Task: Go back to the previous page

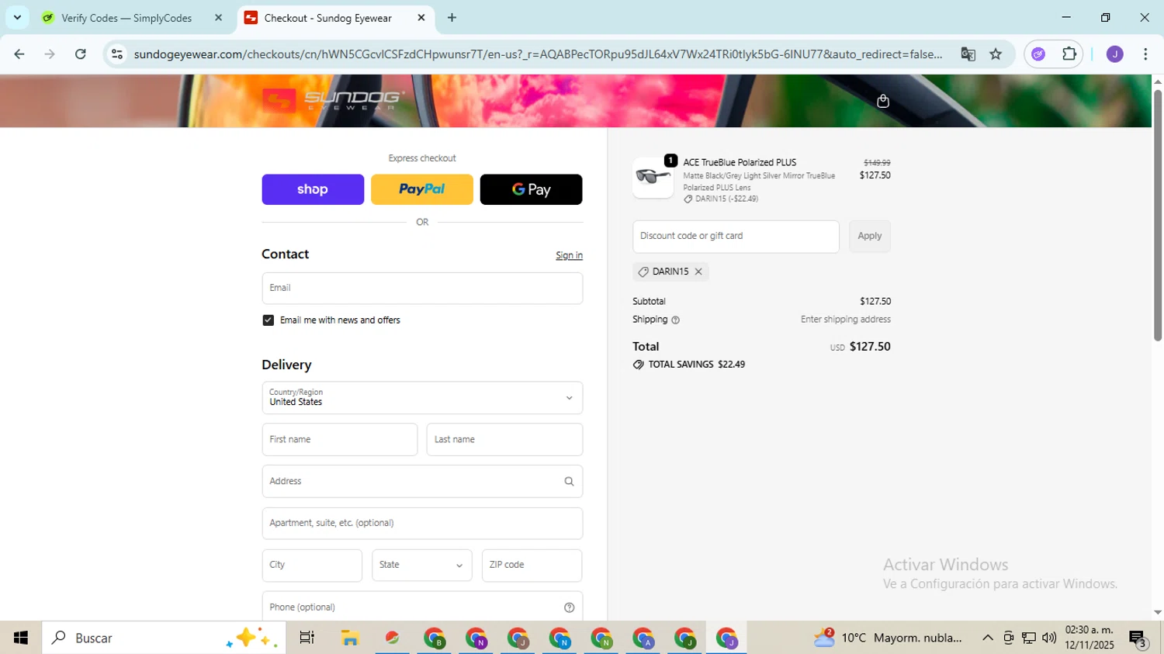Action: click(x=19, y=54)
